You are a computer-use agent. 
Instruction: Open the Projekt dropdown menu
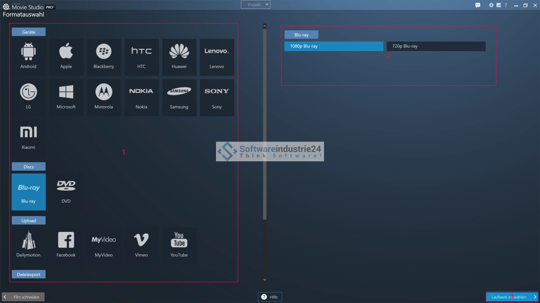tap(255, 4)
